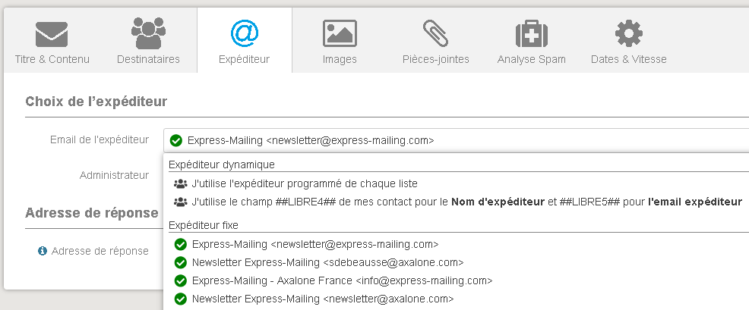
Task: Switch to the Destinataires tab label
Action: (149, 60)
